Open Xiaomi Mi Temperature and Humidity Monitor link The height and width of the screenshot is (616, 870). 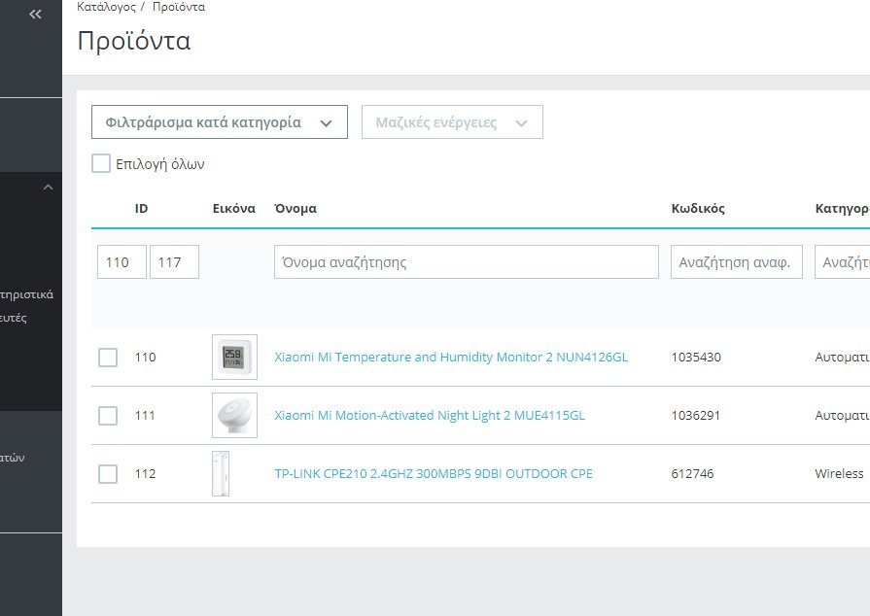[451, 358]
